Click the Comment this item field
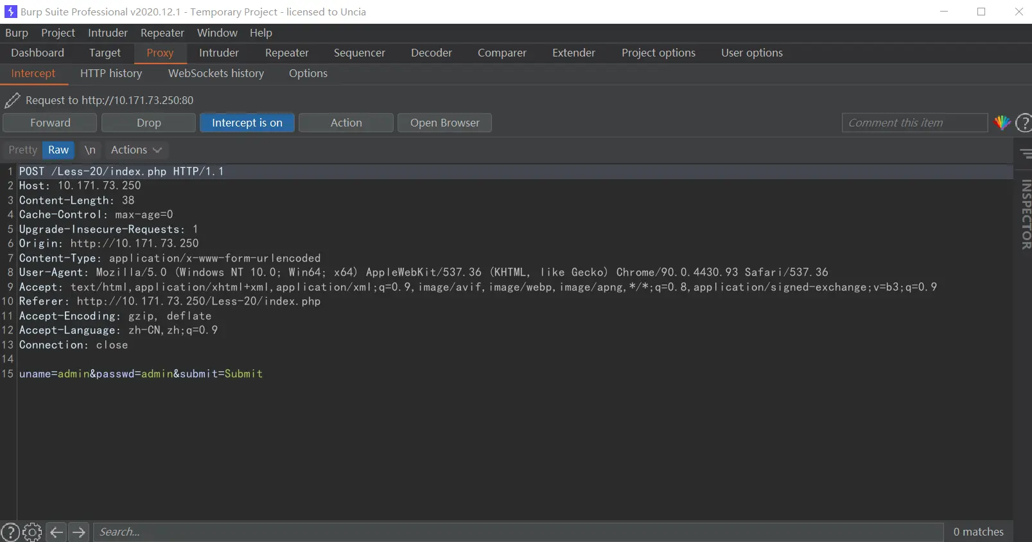 point(914,123)
